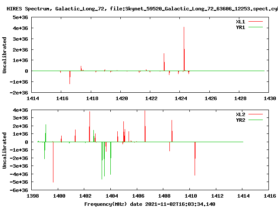Image resolution: width=278 pixels, height=208 pixels.
Task: Click the red XL2 dip near 1410.4 MHz
Action: click(195, 158)
